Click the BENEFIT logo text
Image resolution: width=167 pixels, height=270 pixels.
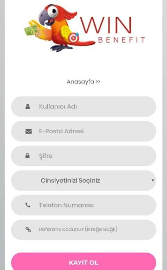click(x=121, y=40)
